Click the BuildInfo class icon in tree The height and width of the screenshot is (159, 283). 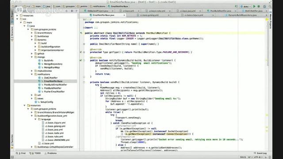(39, 61)
